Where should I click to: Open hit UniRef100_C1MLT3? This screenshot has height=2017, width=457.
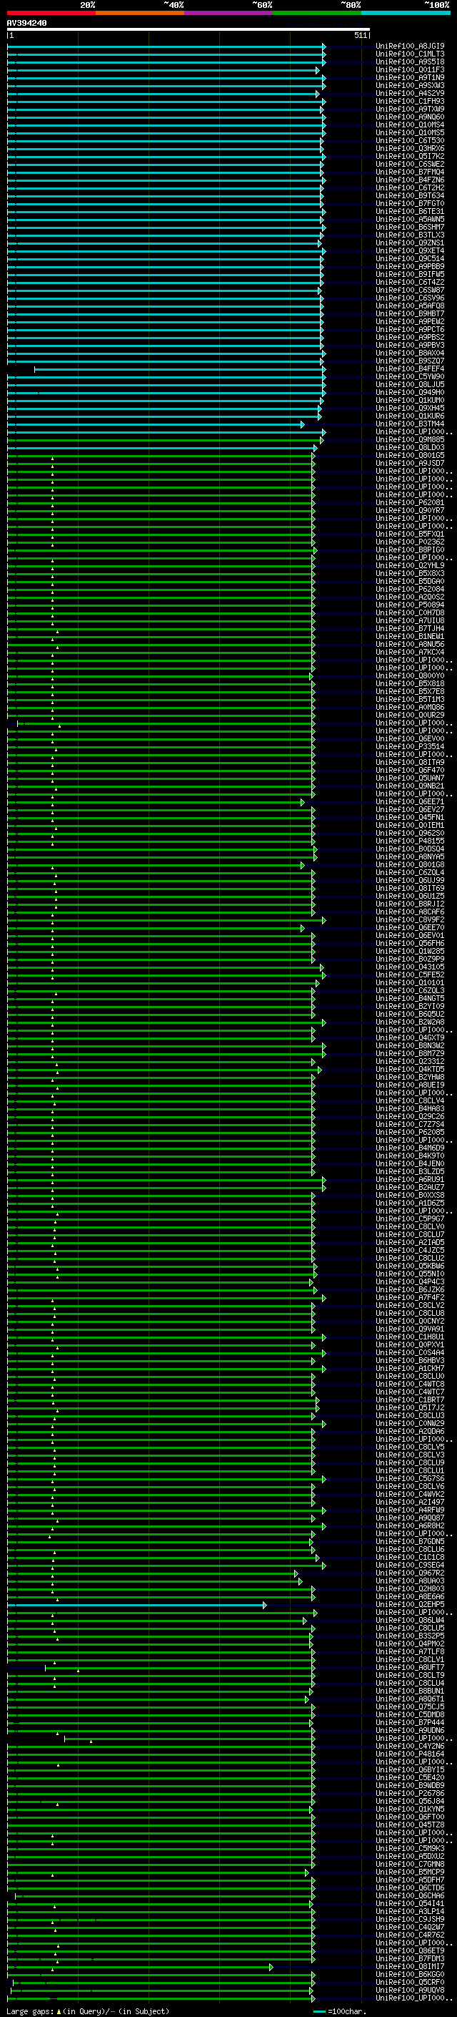point(410,54)
